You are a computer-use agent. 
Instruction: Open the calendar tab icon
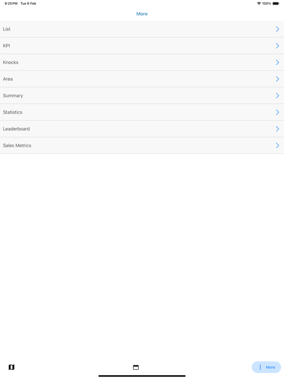pyautogui.click(x=136, y=367)
